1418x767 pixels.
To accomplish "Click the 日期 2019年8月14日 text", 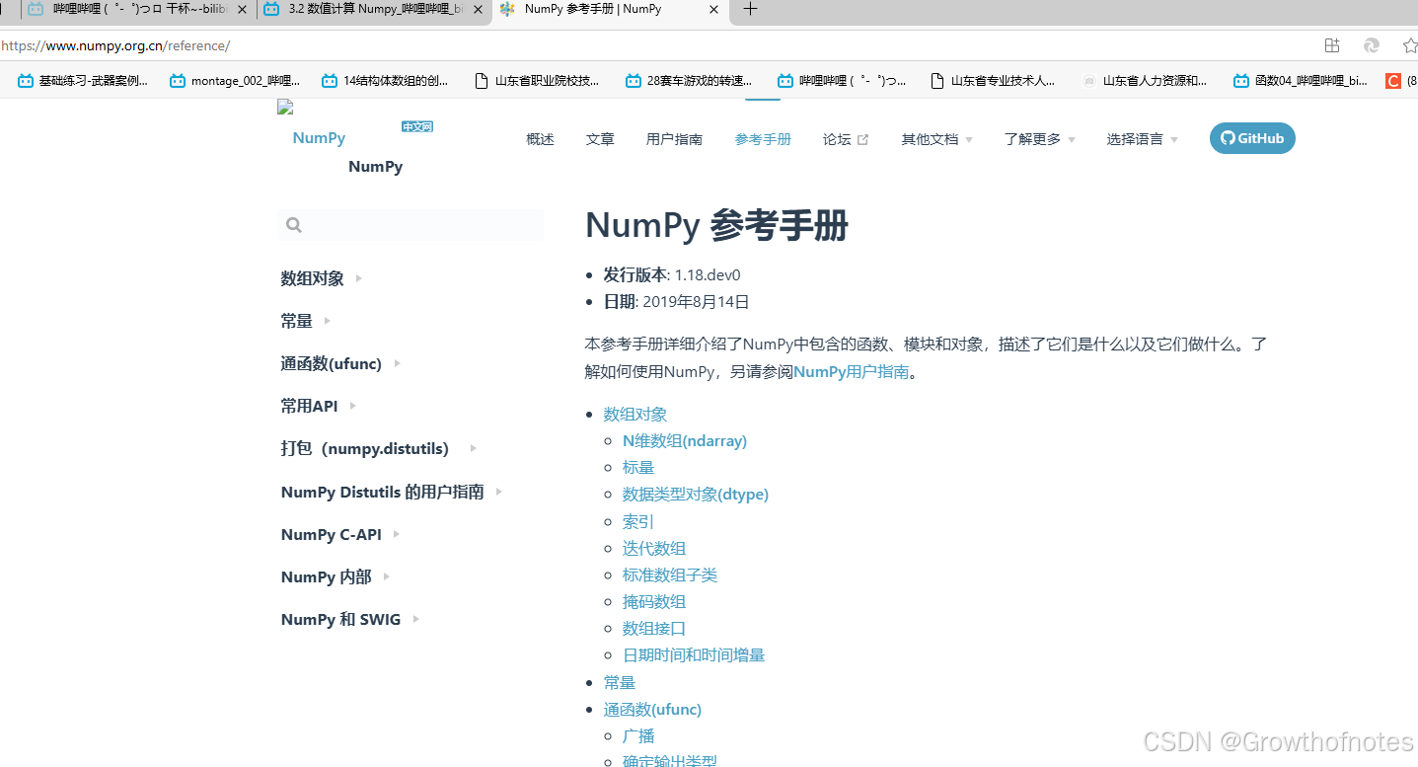I will click(x=677, y=302).
